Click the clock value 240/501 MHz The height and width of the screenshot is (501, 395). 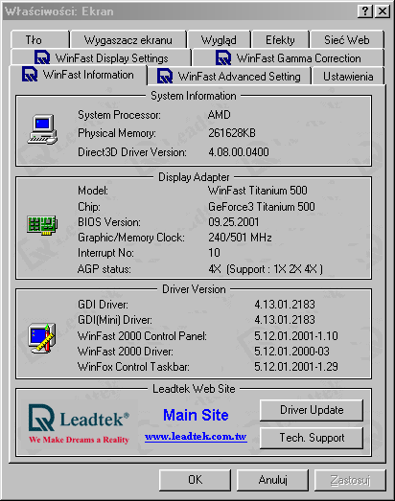(240, 238)
